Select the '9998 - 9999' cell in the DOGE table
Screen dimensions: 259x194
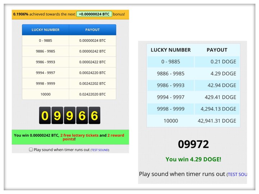(171, 109)
